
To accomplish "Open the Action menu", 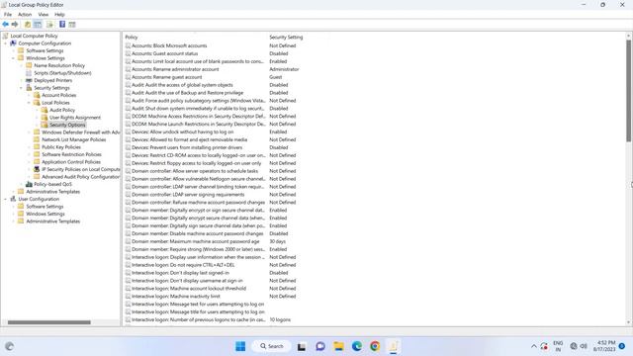I will click(25, 15).
